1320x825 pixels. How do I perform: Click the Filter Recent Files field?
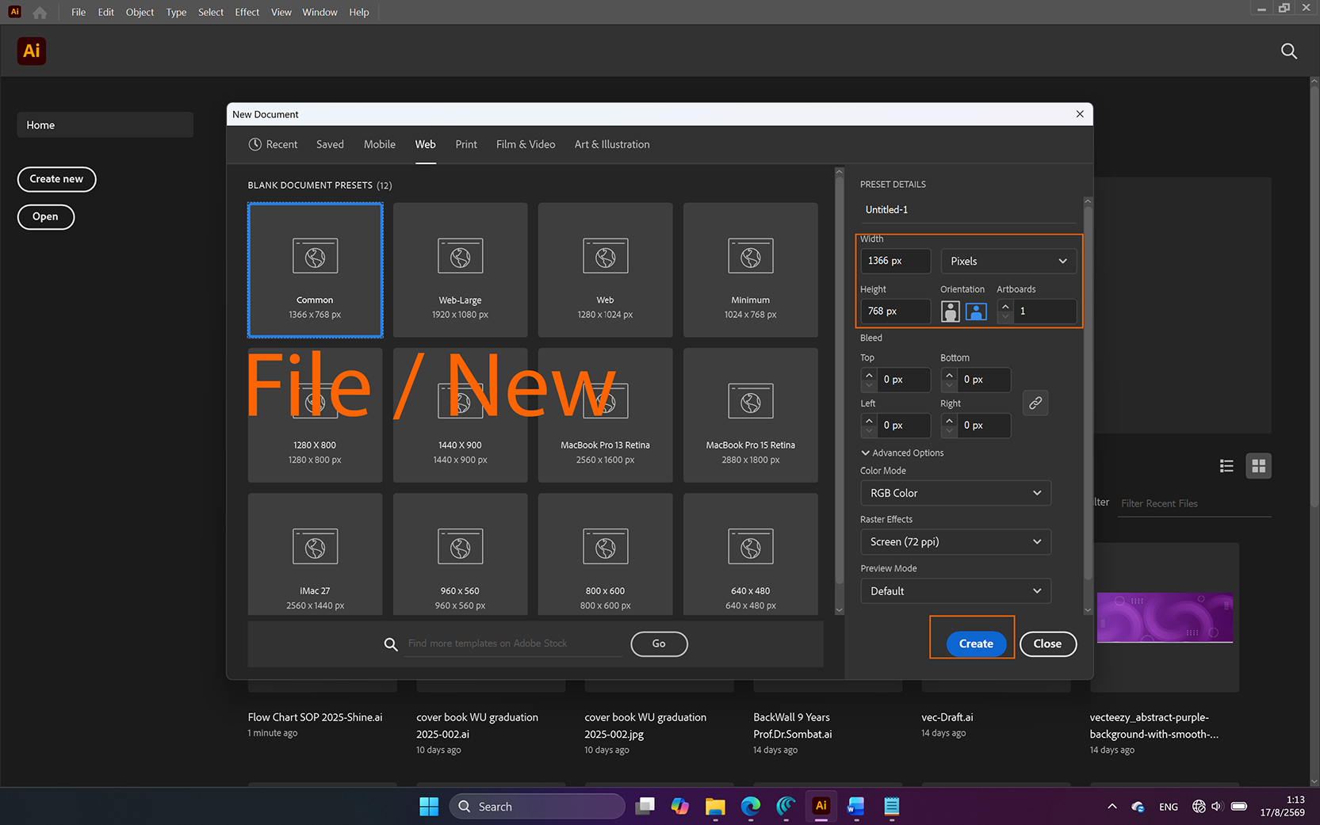click(x=1194, y=503)
